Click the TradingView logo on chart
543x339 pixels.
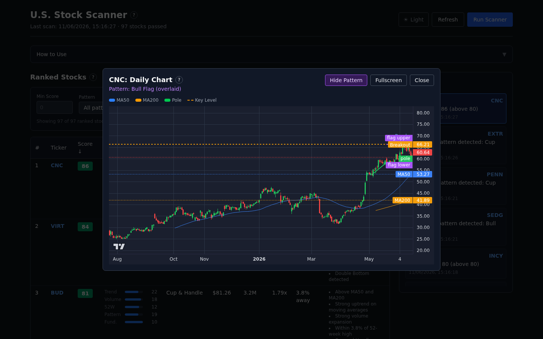(x=119, y=246)
